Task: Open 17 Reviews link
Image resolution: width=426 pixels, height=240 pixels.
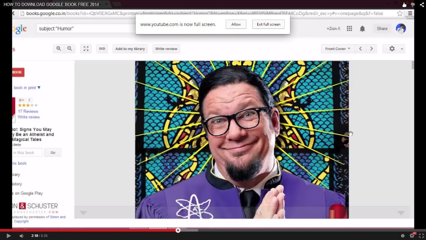Action: pyautogui.click(x=28, y=111)
